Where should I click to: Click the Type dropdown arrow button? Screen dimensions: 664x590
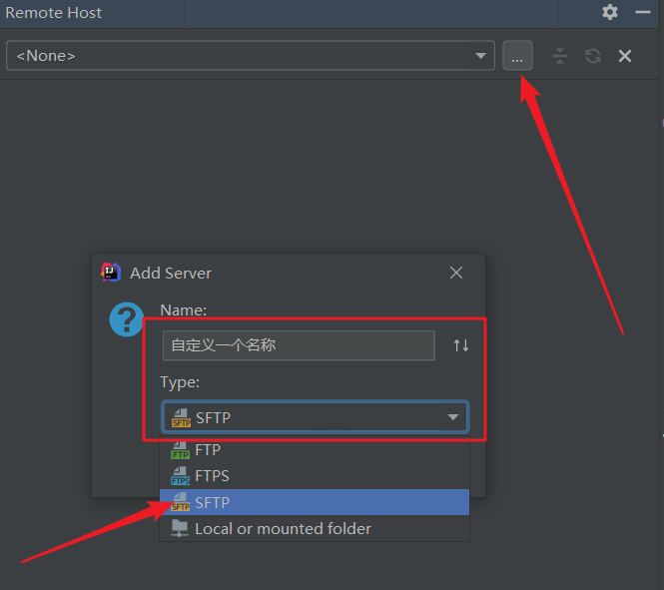tap(452, 417)
